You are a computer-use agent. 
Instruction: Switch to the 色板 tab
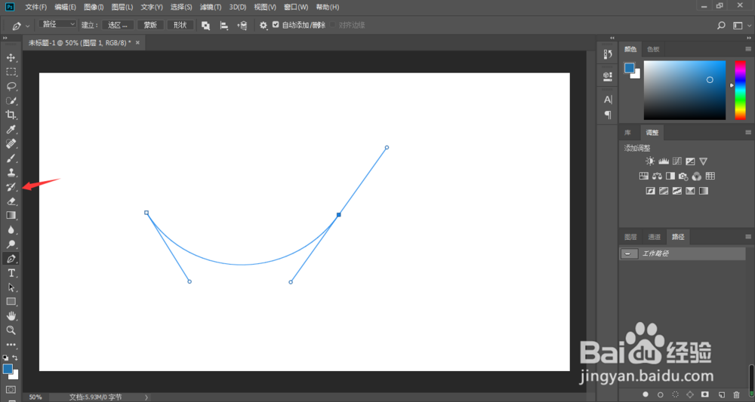click(653, 49)
